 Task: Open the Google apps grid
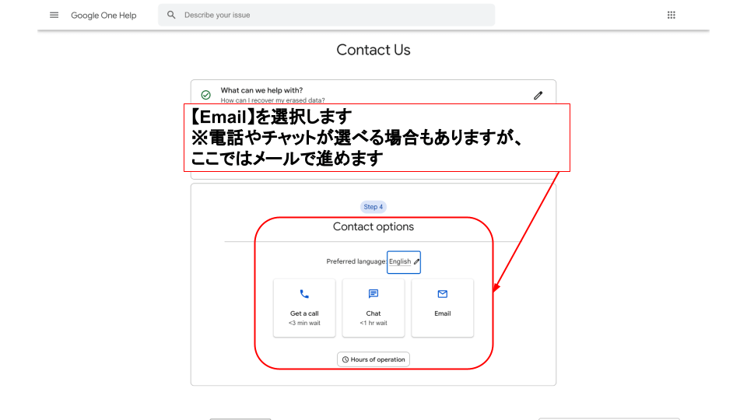tap(671, 15)
